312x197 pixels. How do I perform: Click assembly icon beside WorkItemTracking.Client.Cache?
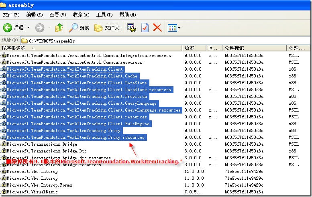(x=3, y=76)
